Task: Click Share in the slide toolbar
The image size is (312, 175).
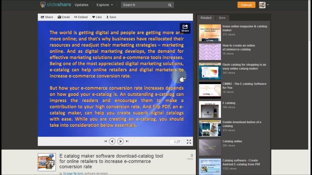Action: coord(47,17)
